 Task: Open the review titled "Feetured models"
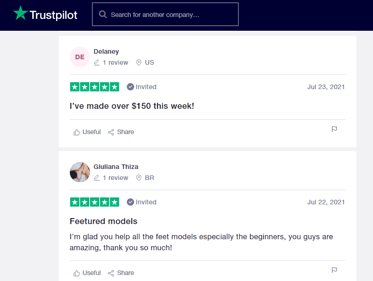point(103,221)
